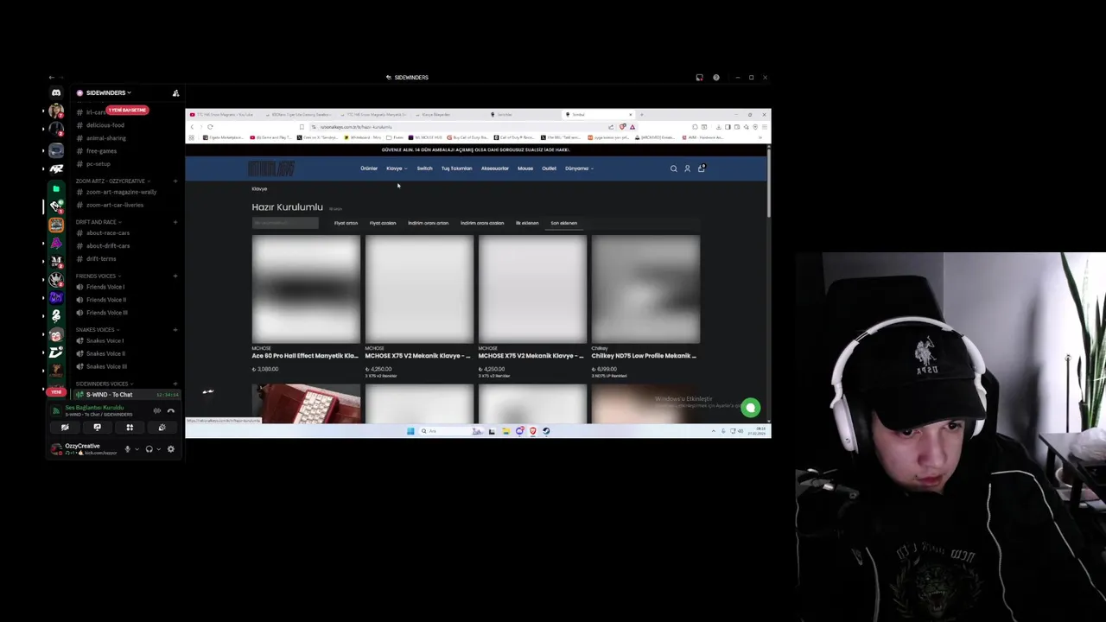The height and width of the screenshot is (622, 1106).
Task: Open the about-drift-cars channel
Action: tap(107, 246)
